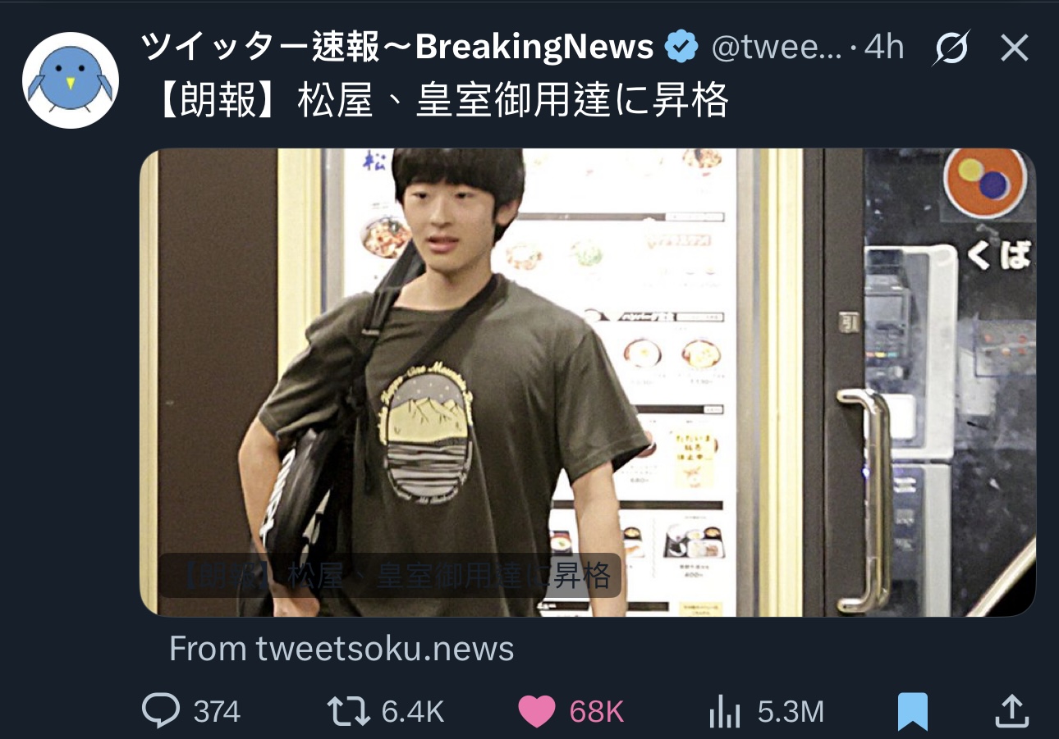View analytics via bar chart icon
Viewport: 1059px width, 739px height.
click(725, 713)
